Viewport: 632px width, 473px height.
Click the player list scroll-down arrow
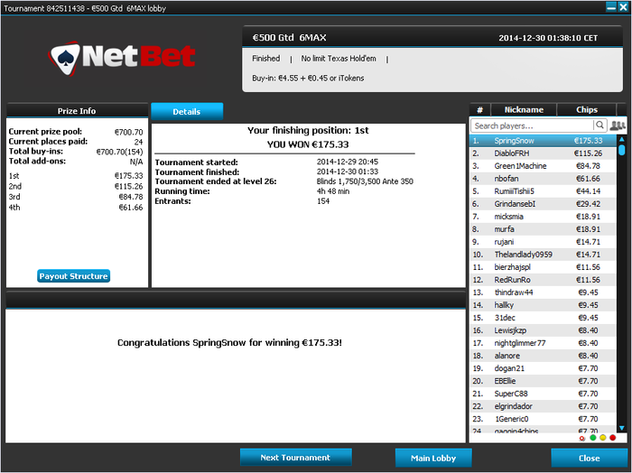pyautogui.click(x=621, y=428)
